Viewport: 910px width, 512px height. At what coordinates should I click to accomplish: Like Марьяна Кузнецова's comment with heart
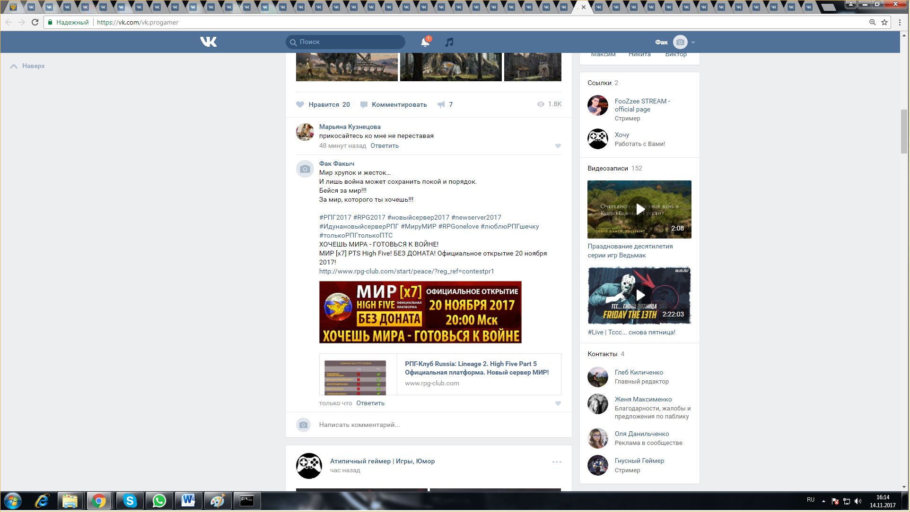point(558,146)
